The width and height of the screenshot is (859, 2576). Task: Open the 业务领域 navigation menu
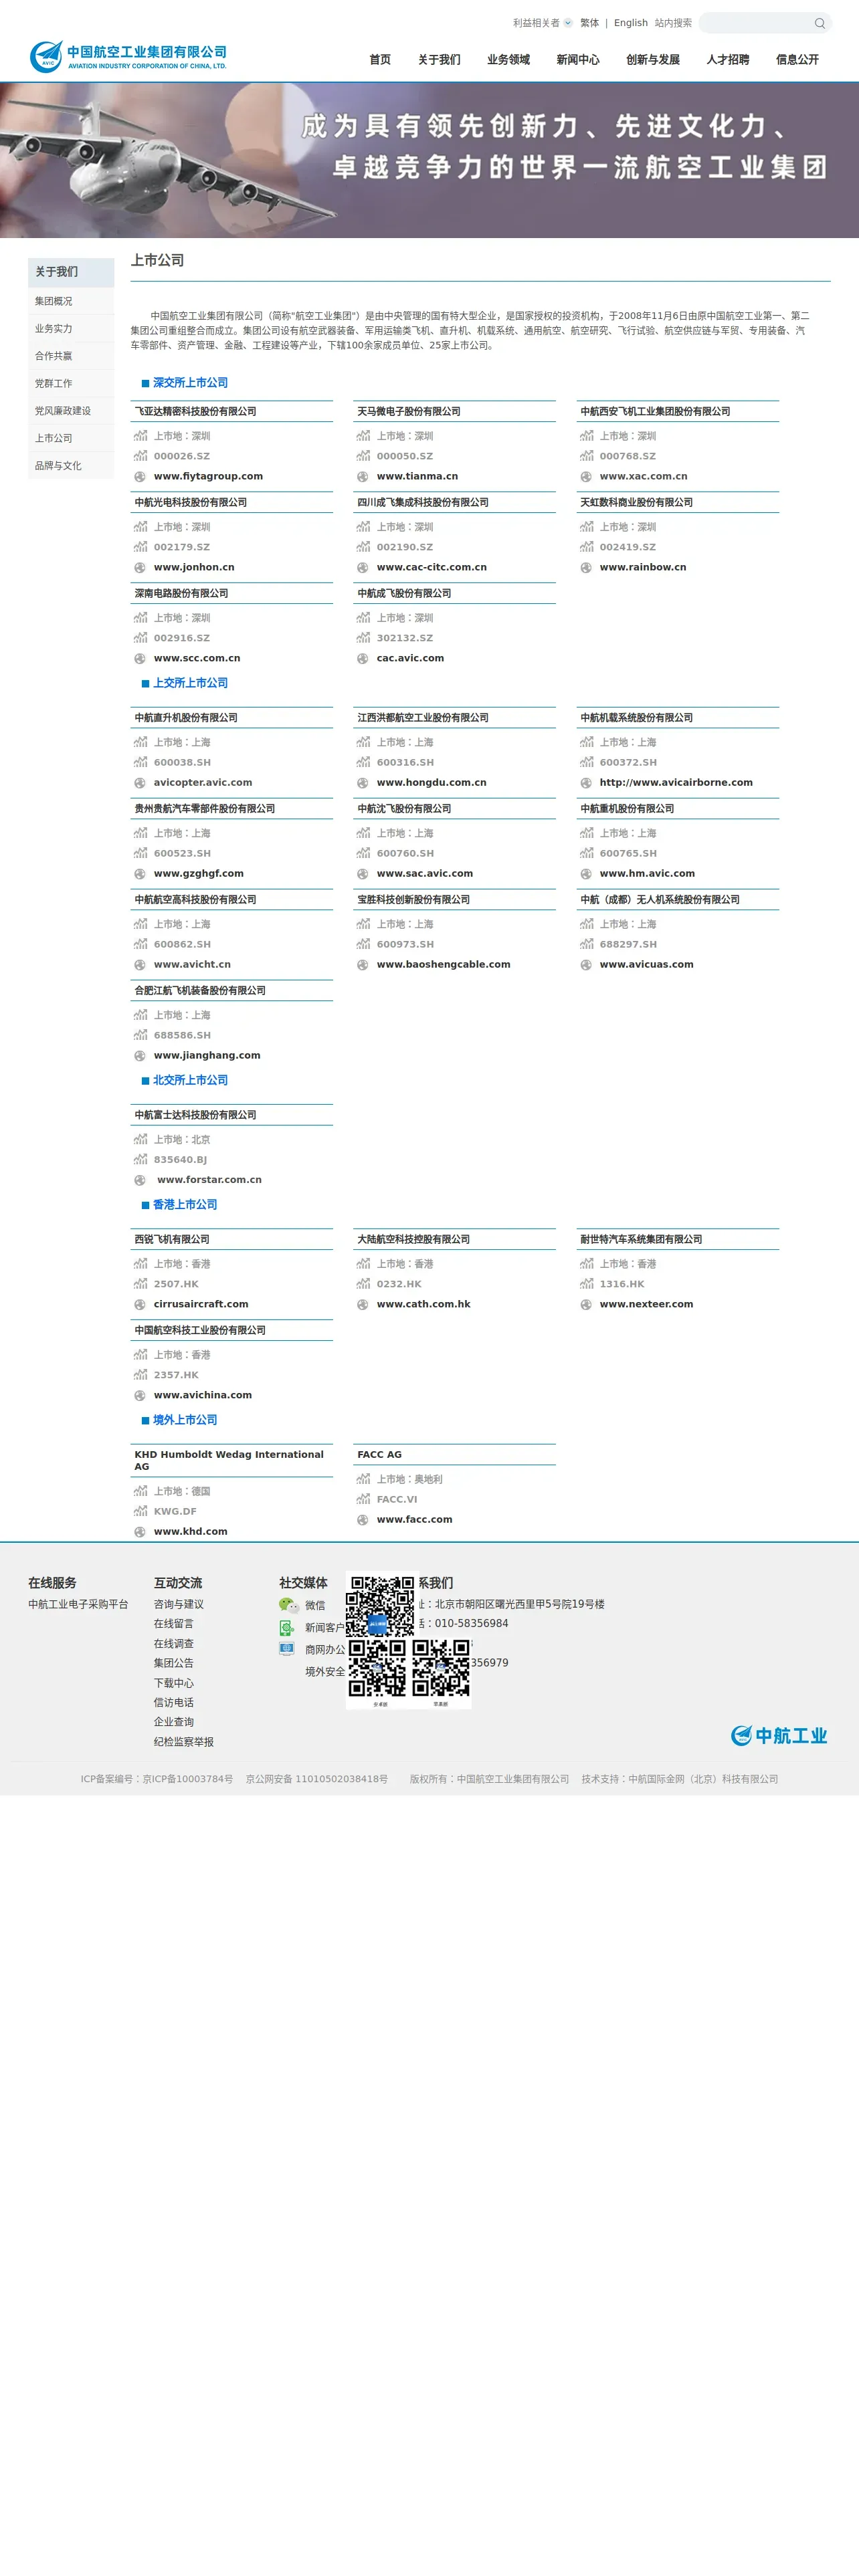tap(508, 60)
